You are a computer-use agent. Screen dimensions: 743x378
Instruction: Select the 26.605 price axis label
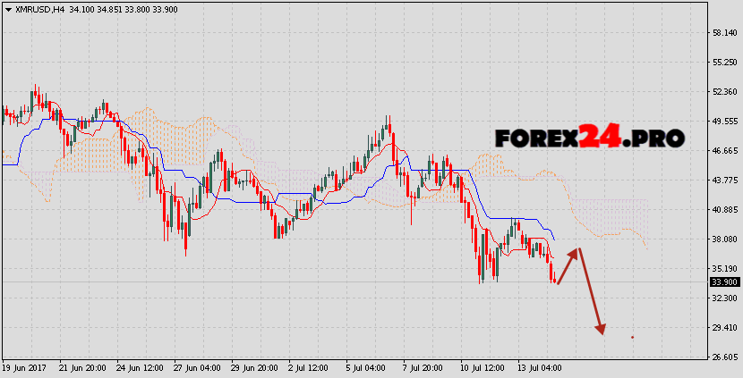tap(724, 357)
